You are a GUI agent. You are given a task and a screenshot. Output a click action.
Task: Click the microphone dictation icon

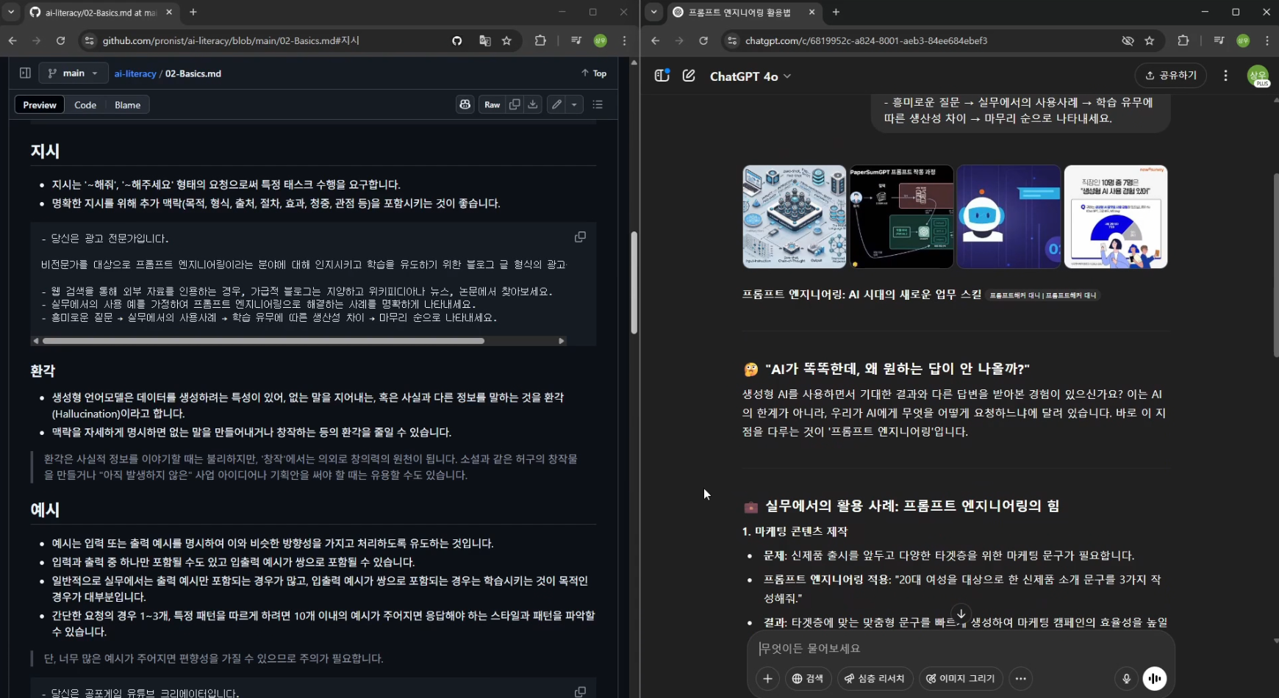click(x=1125, y=678)
